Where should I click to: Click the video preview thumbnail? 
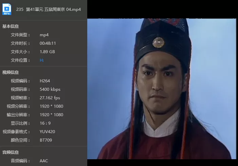(x=162, y=89)
